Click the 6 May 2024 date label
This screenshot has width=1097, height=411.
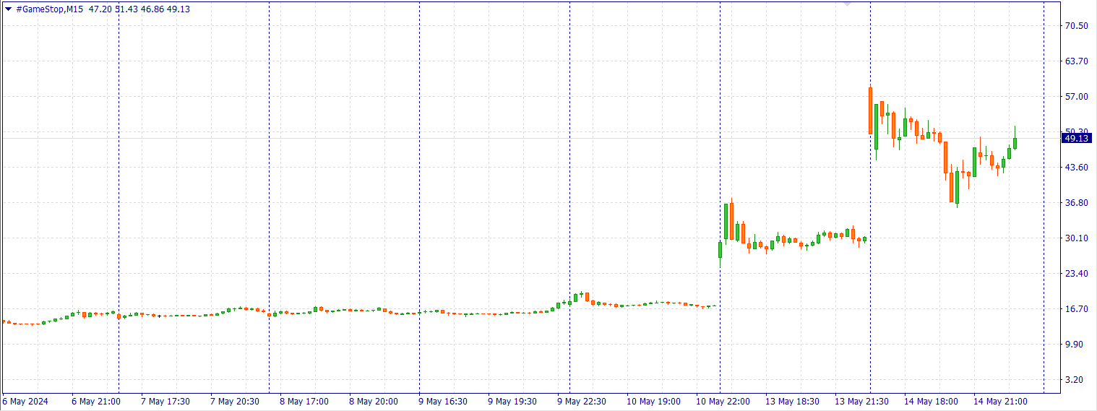(25, 402)
